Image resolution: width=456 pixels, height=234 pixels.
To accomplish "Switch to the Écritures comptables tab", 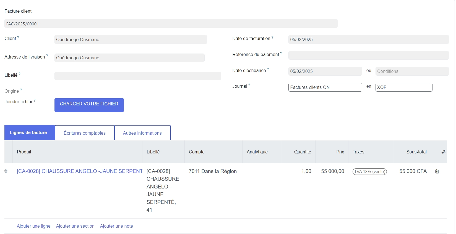I will coord(85,133).
